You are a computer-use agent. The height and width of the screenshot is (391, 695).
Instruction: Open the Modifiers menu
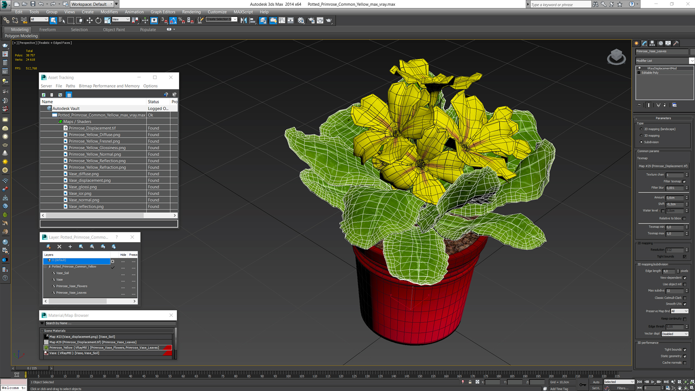[x=109, y=12]
